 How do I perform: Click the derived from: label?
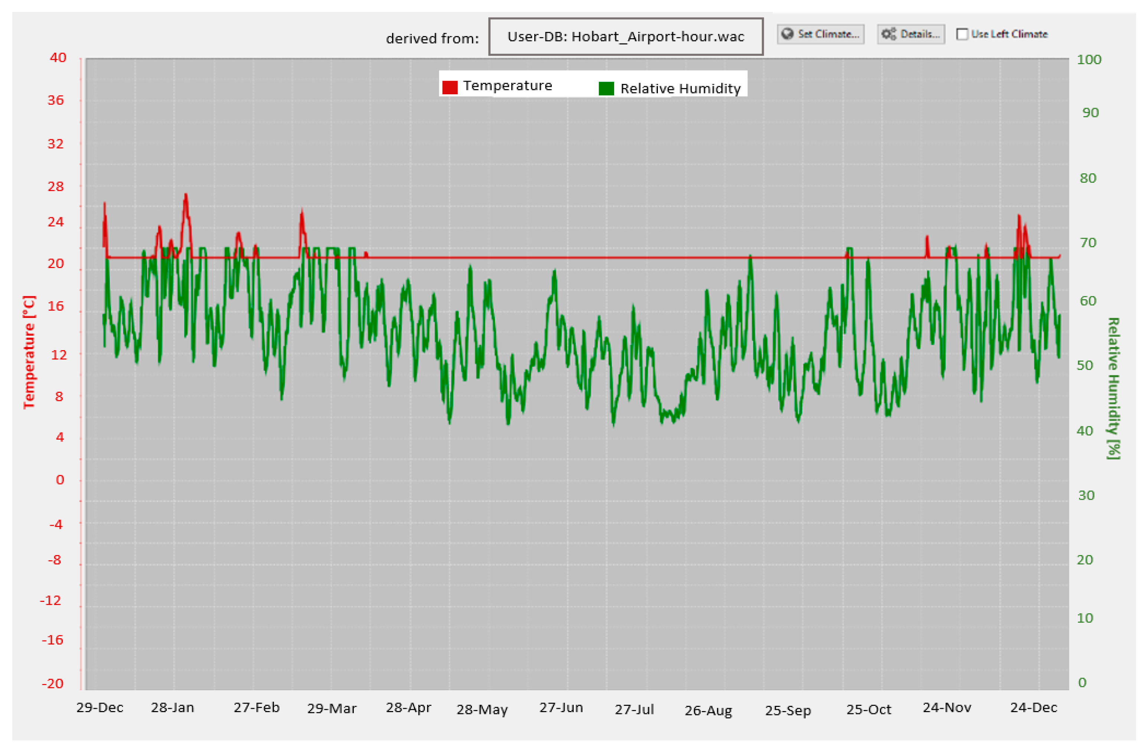tap(432, 39)
